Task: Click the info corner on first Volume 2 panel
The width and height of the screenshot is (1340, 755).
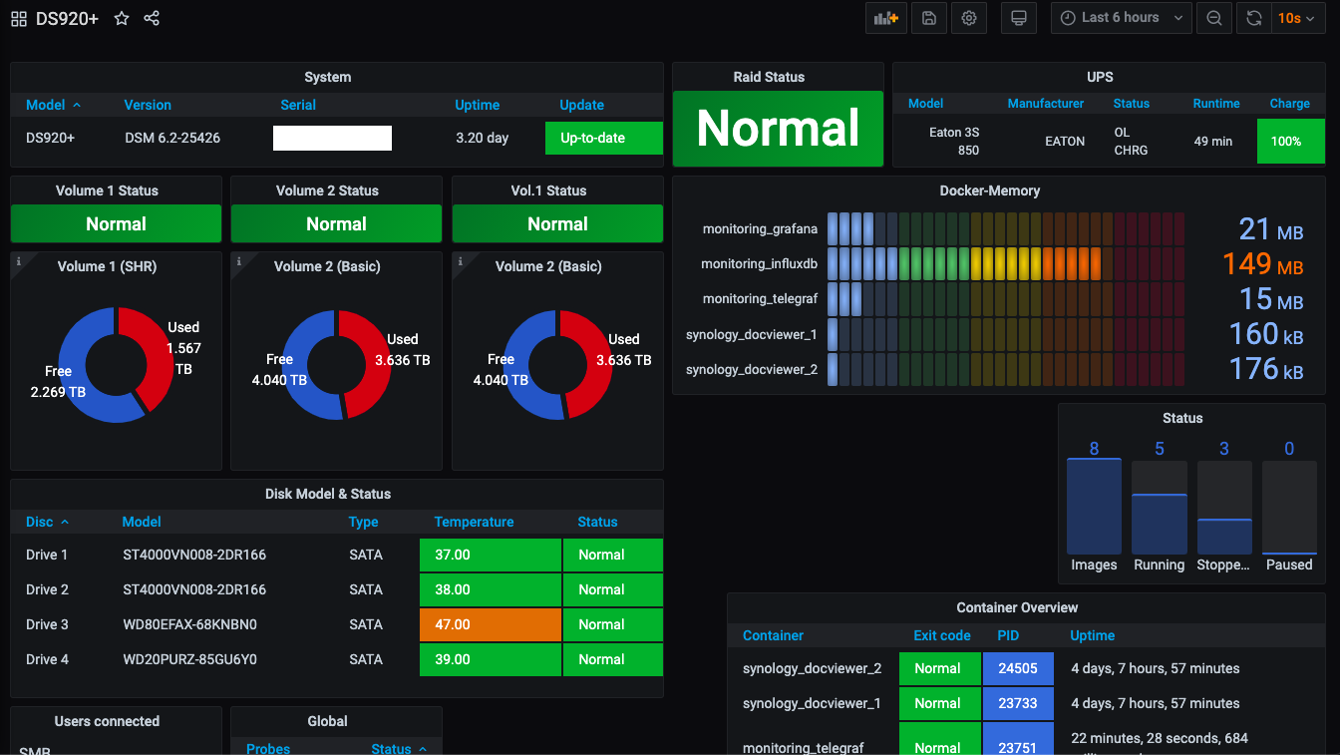Action: coord(238,260)
